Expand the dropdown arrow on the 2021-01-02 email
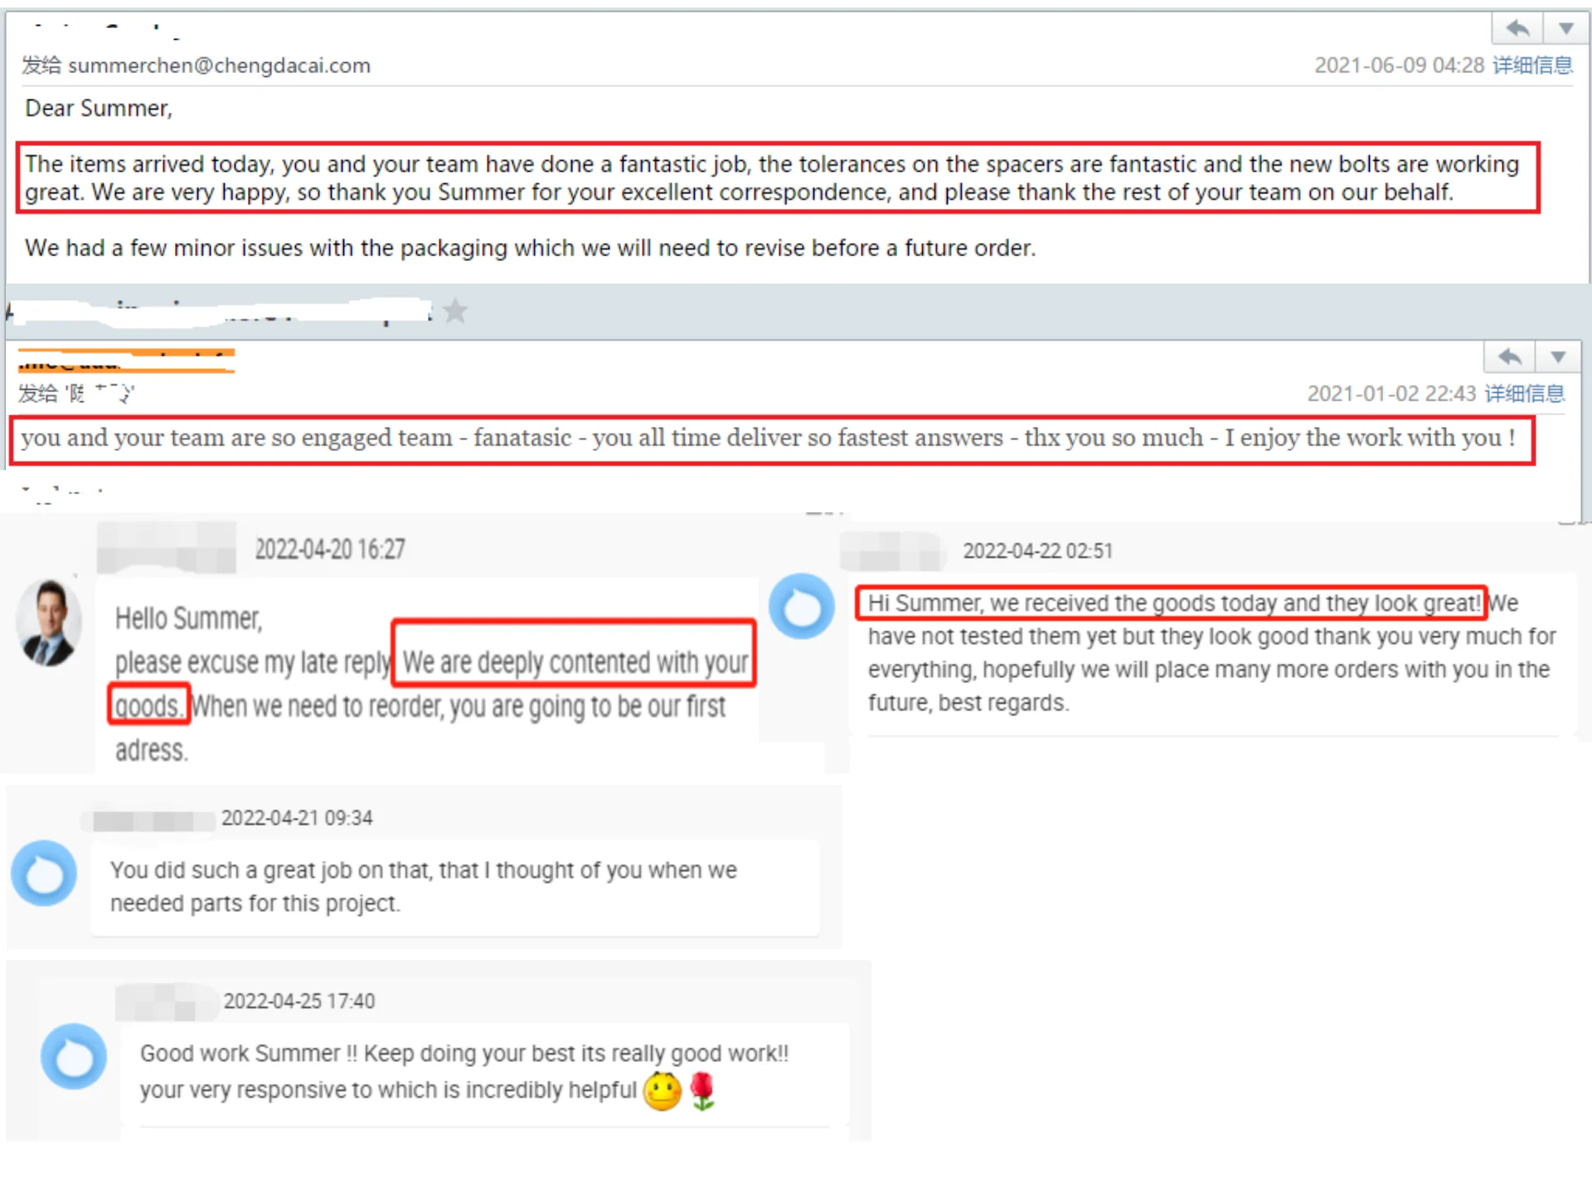Screen dimensions: 1592x1194 (1558, 357)
